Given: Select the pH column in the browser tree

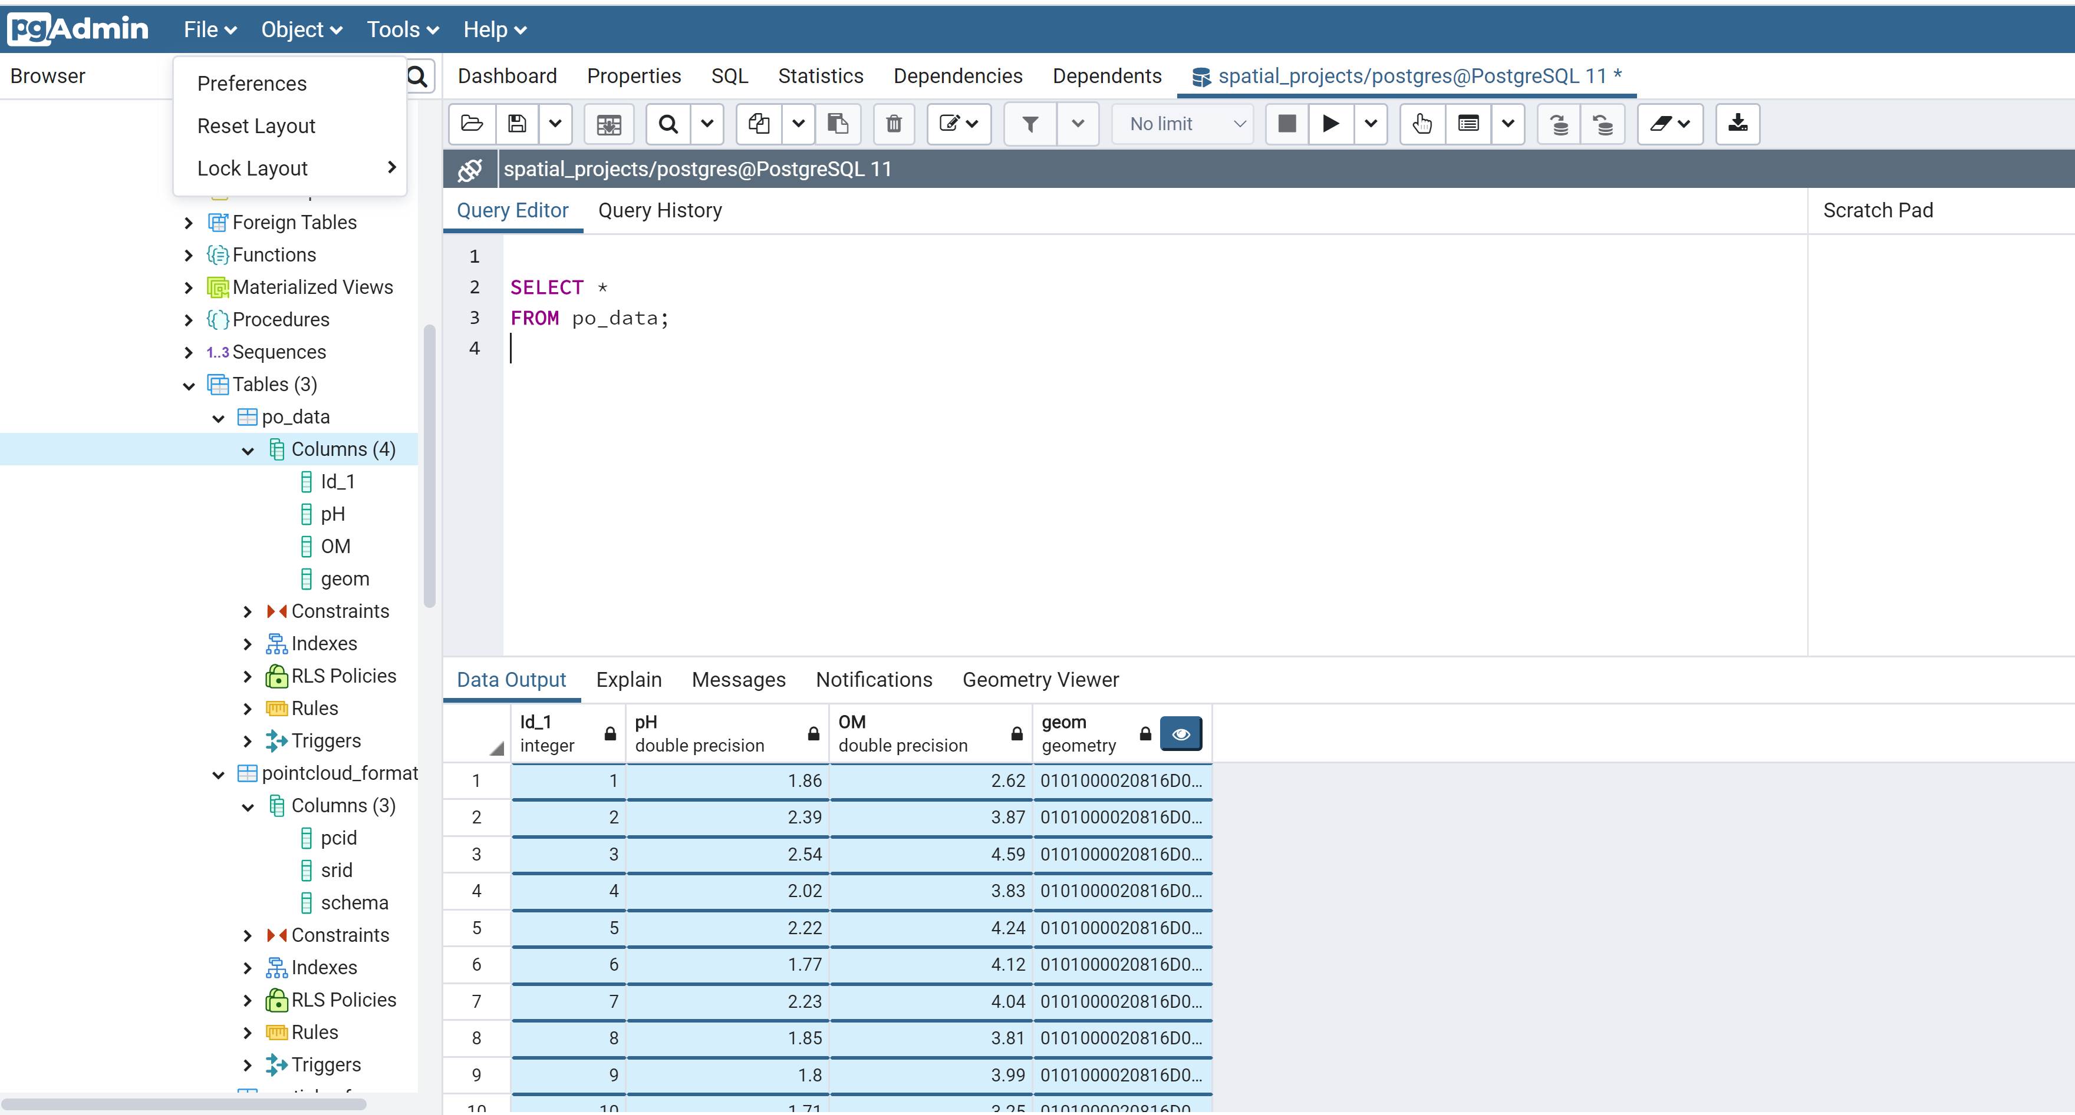Looking at the screenshot, I should (x=332, y=514).
